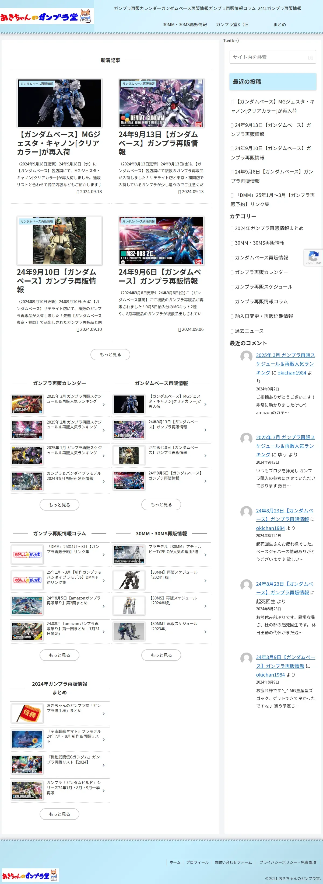Open okichan1984 link in the 2024年9月2日 comment

coord(292,373)
